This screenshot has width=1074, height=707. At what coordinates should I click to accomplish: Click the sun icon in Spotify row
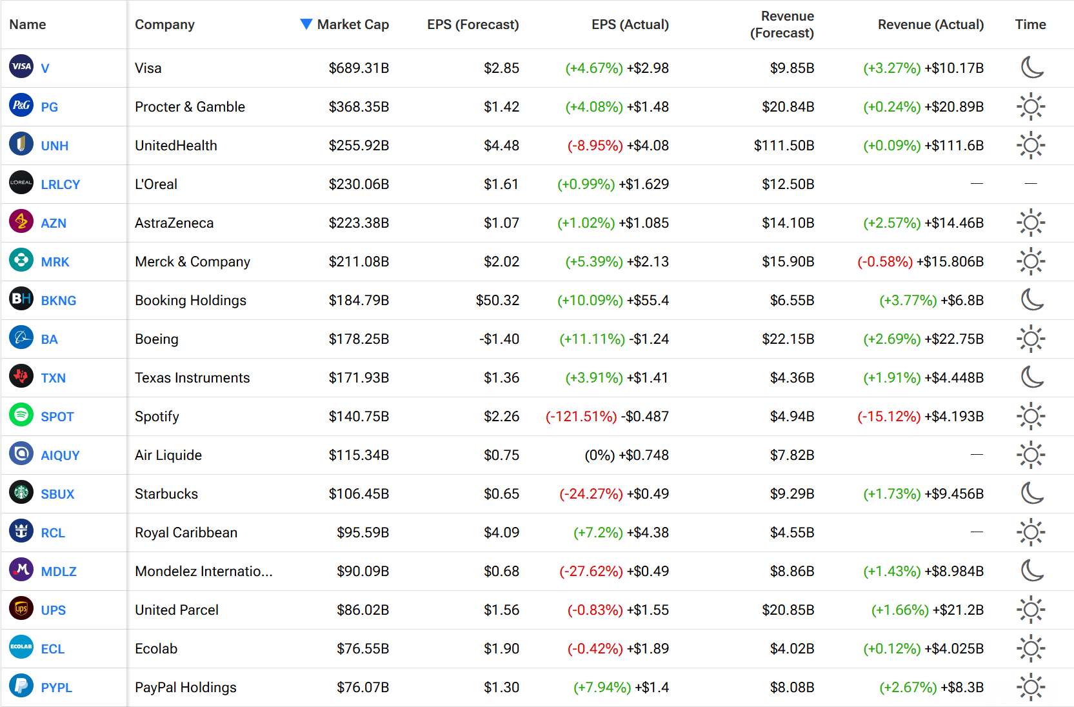1031,416
